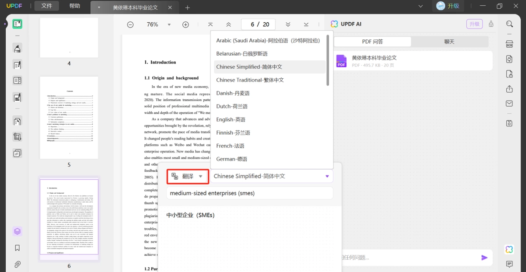
Task: Open the 文件 menu
Action: (x=46, y=6)
